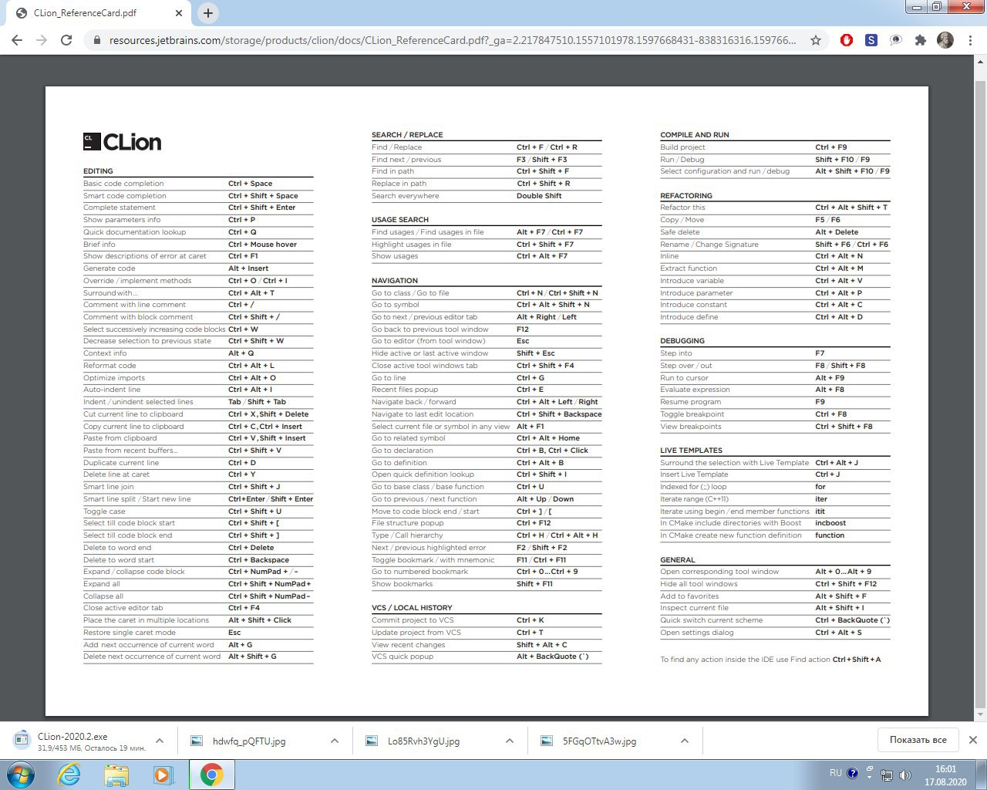987x790 pixels.
Task: Launch Internet Explorer from taskbar
Action: click(x=69, y=775)
